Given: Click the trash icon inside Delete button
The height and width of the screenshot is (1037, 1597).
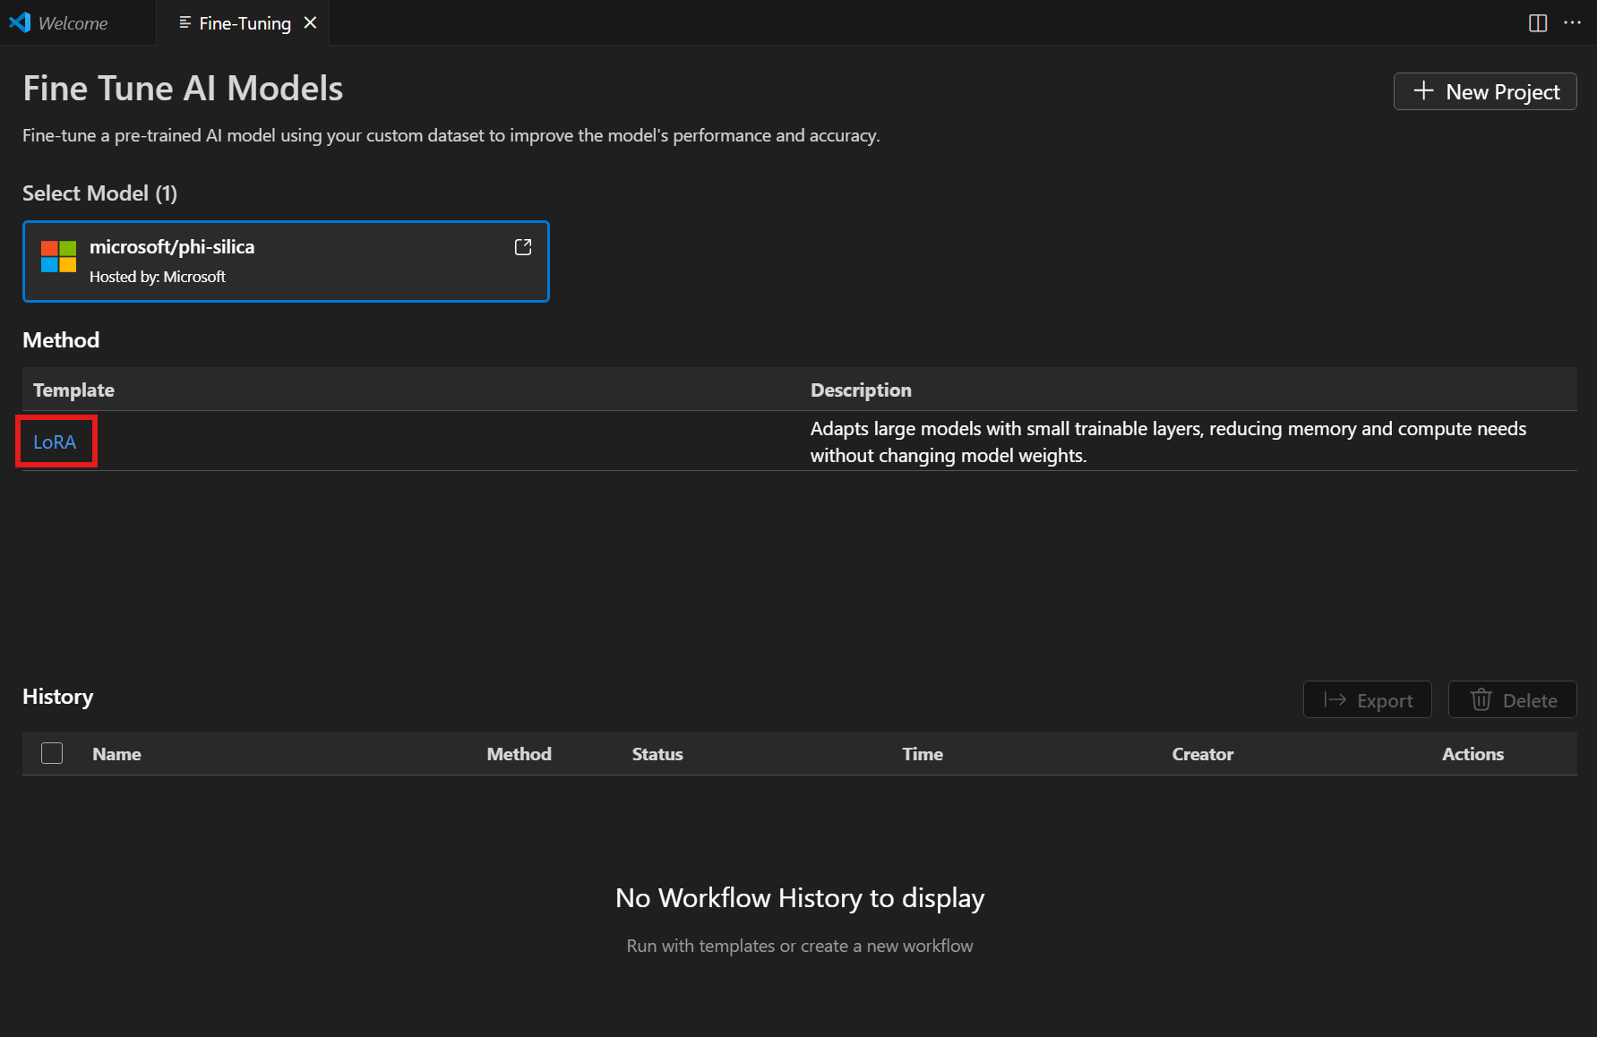Looking at the screenshot, I should point(1481,699).
